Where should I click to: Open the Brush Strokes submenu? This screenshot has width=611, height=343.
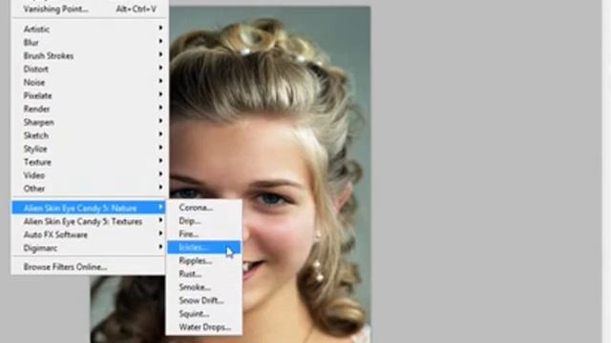(x=90, y=55)
